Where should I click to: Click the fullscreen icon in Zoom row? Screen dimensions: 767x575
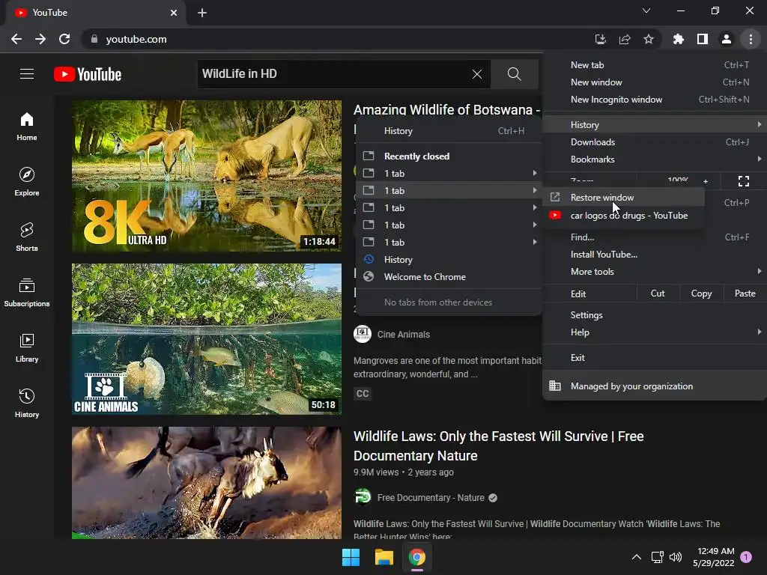pyautogui.click(x=744, y=181)
